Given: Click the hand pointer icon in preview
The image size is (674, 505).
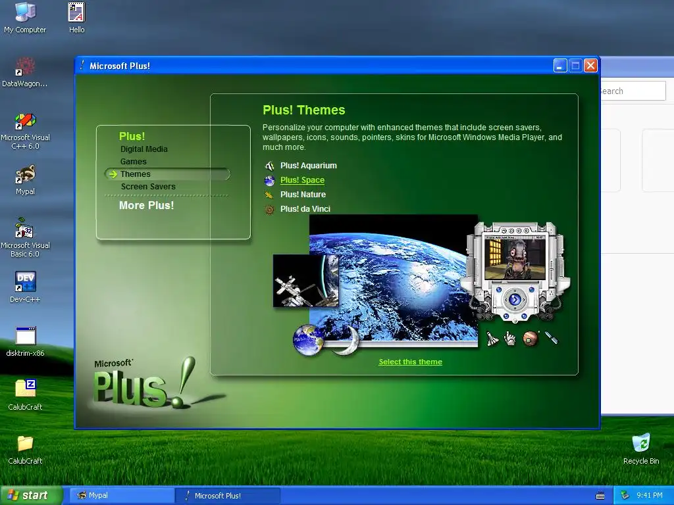Looking at the screenshot, I should click(510, 339).
